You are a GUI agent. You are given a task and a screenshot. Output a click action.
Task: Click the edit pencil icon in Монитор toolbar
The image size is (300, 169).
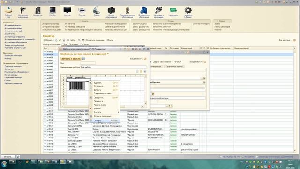pyautogui.click(x=60, y=40)
